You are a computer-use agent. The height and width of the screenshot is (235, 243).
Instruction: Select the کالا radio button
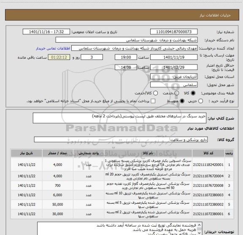[x=193, y=93]
